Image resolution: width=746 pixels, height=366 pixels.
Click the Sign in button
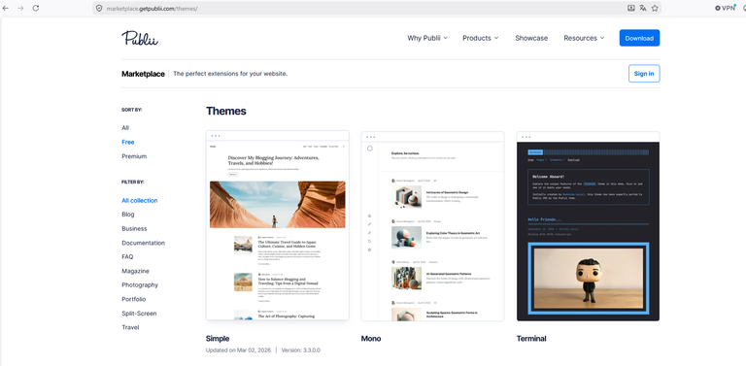(644, 74)
